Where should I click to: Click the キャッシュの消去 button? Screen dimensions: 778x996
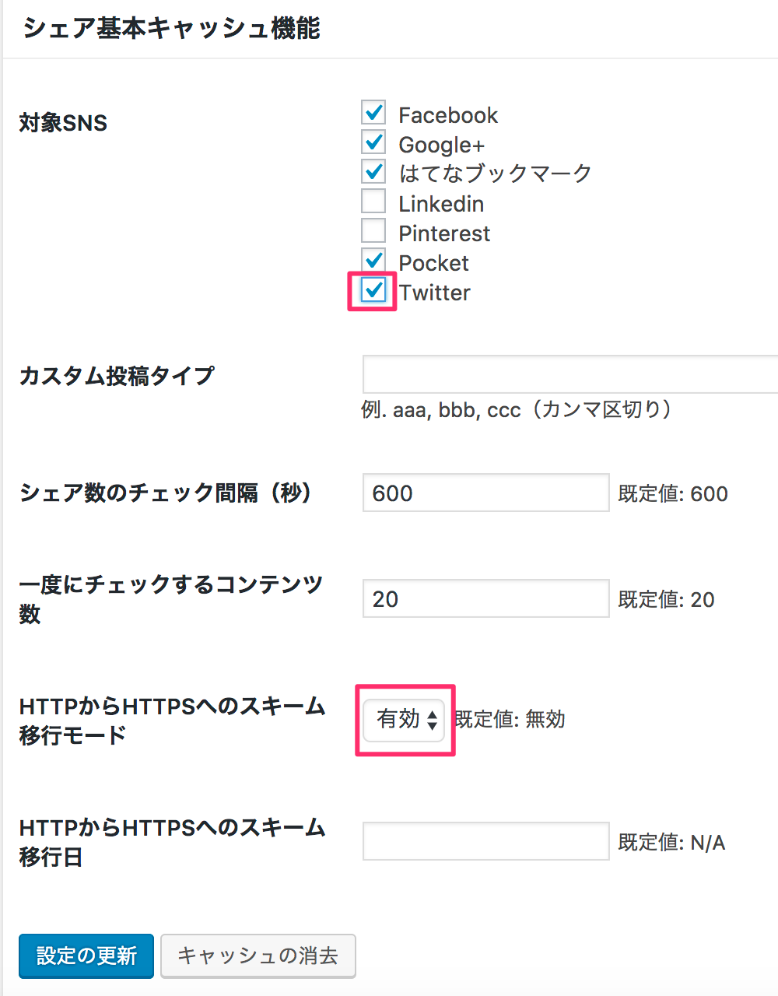(258, 956)
